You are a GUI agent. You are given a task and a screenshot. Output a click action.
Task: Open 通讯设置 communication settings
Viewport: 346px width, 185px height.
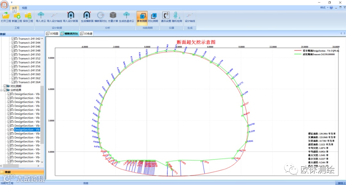[x=166, y=17]
